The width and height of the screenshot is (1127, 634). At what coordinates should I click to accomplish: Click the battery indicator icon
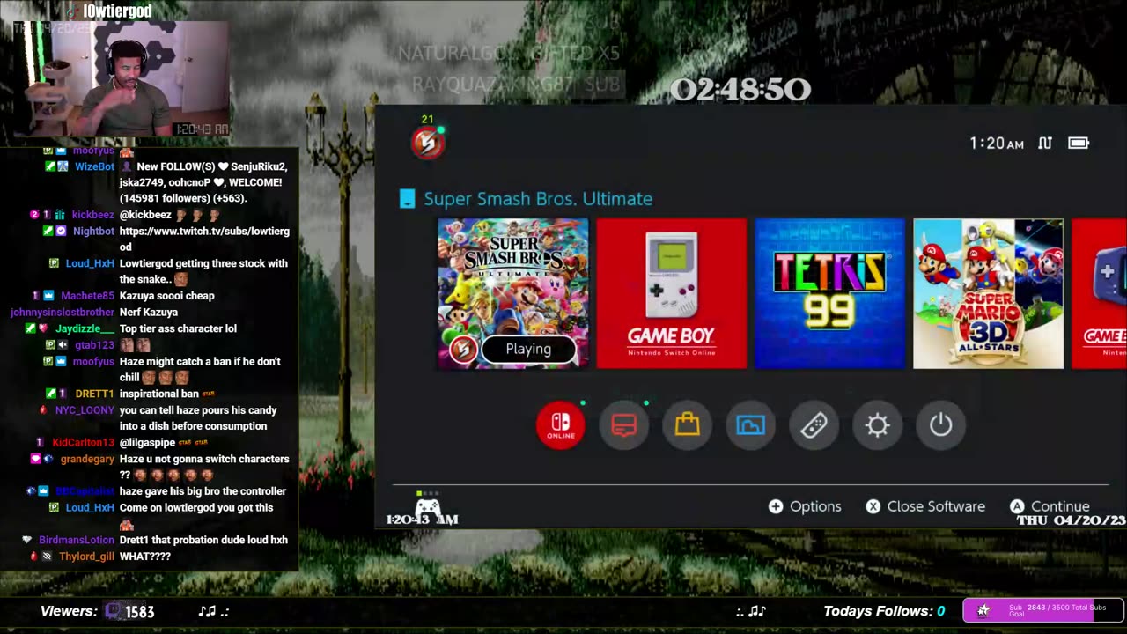[1079, 143]
